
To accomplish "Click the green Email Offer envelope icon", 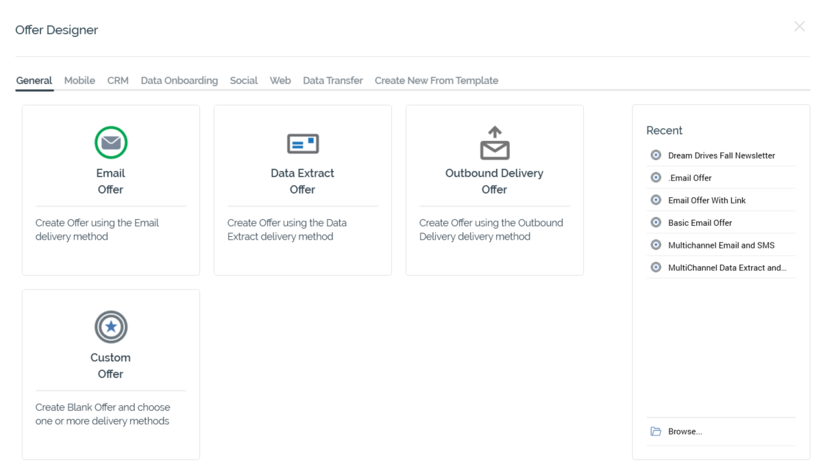I will coord(110,143).
